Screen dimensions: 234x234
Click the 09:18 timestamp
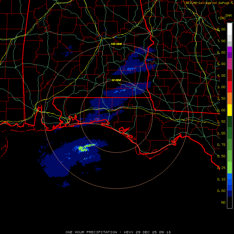click(165, 232)
